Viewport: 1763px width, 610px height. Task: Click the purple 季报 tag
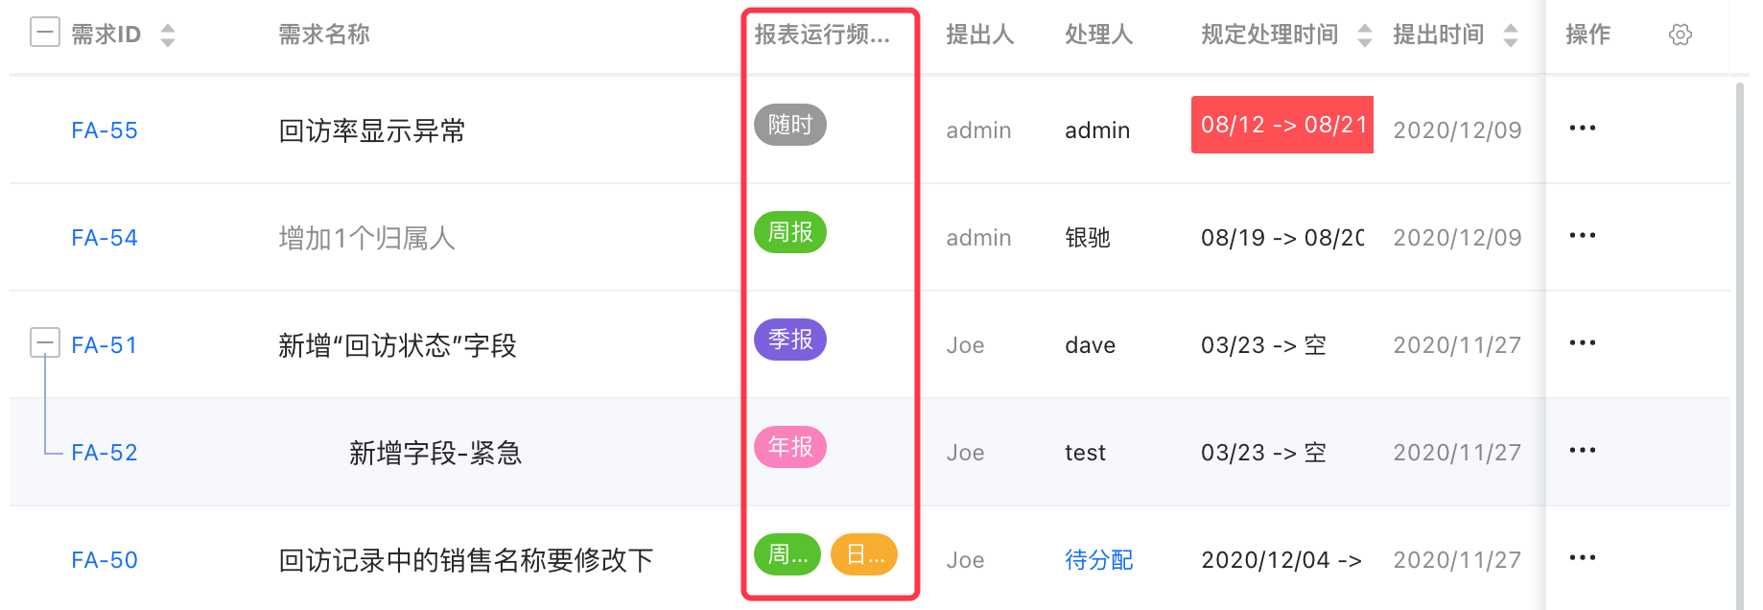[789, 340]
